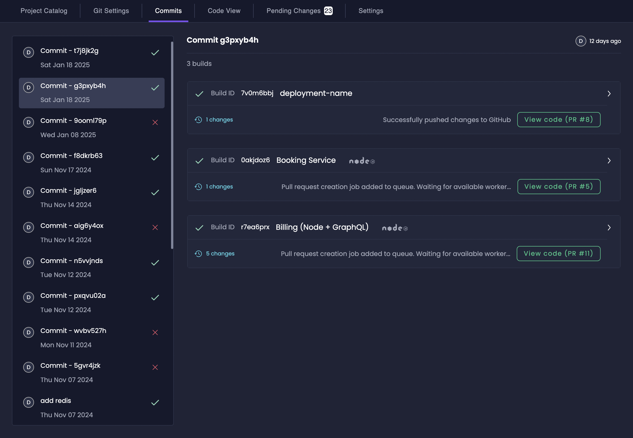
Task: Click Node.js logo on Billing build
Action: coord(394,228)
